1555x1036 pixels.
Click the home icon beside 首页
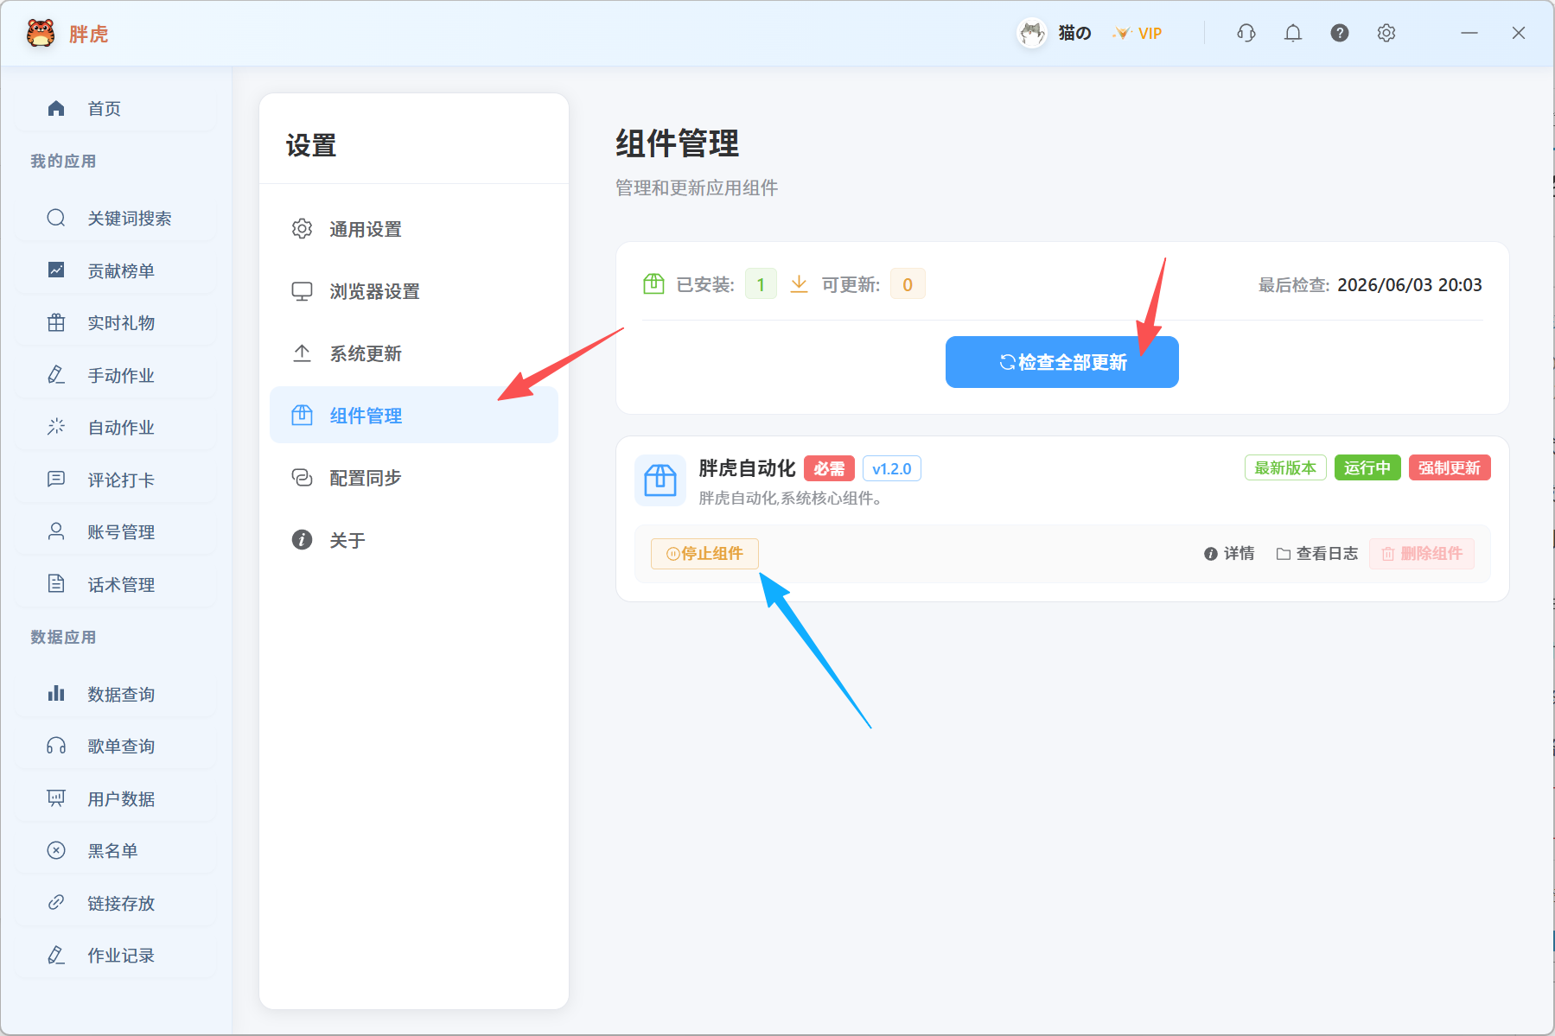(56, 108)
